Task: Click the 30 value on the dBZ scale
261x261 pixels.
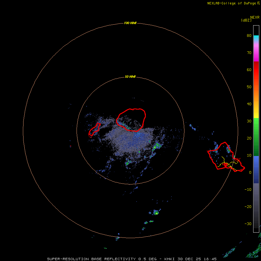Action: click(x=249, y=121)
